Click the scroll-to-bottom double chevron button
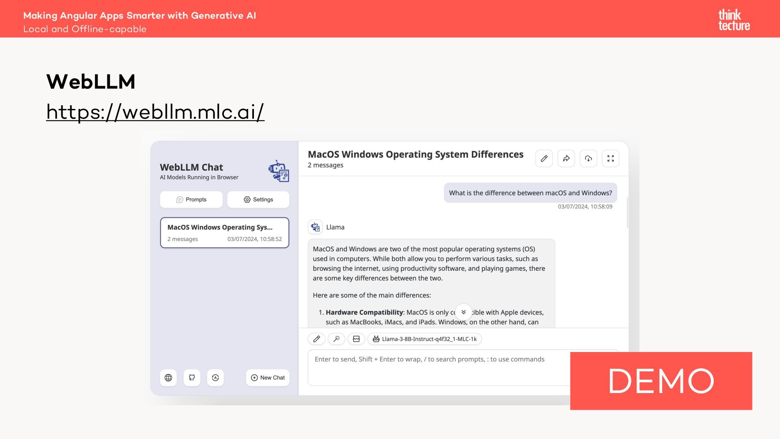This screenshot has width=780, height=439. pos(463,312)
